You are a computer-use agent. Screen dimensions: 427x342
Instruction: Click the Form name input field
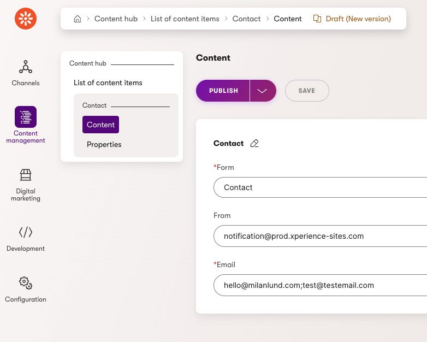[320, 187]
